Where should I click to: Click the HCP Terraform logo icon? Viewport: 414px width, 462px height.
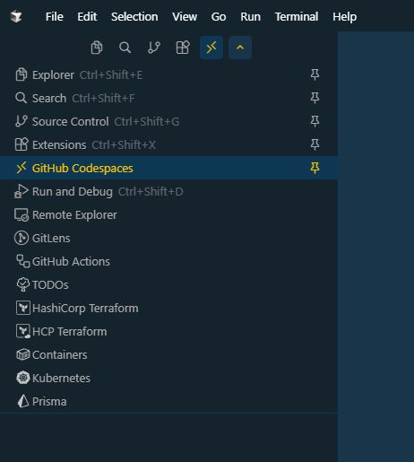coord(23,331)
